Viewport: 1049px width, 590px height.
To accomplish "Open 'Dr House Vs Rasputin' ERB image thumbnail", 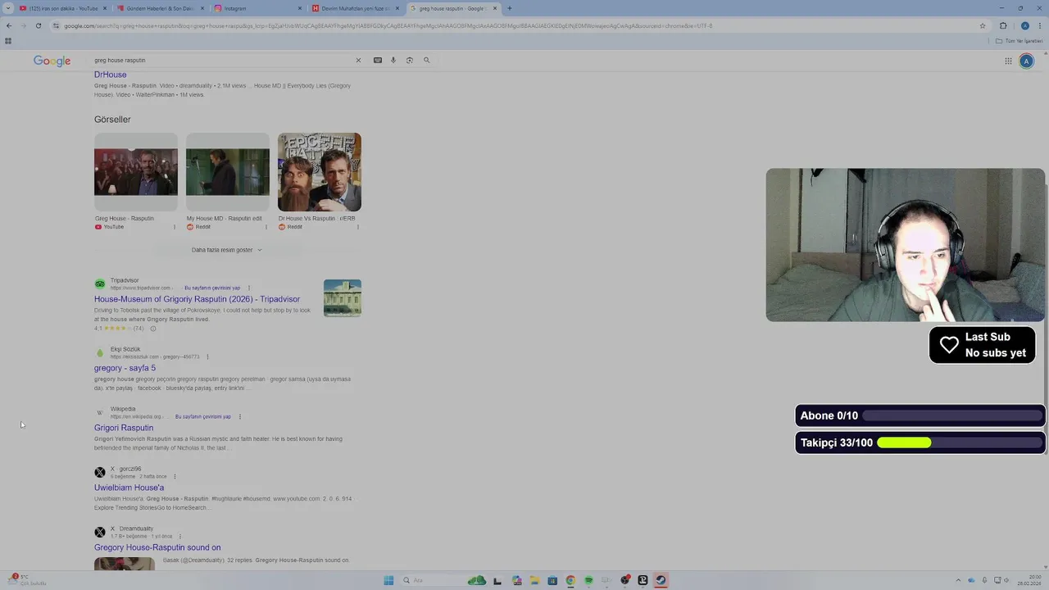I will [x=320, y=172].
